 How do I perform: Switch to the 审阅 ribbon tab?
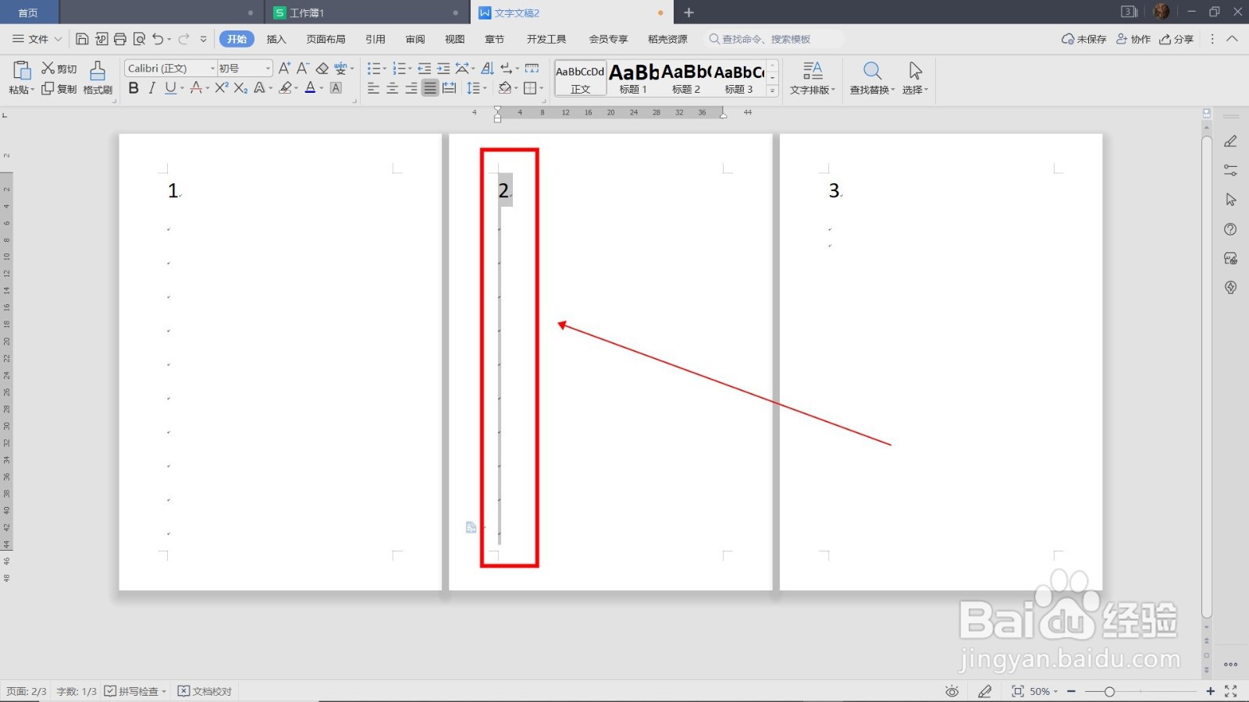pos(415,39)
